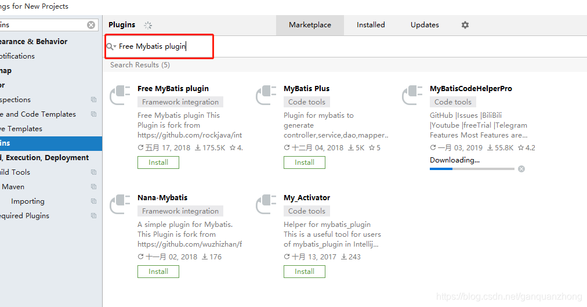Switch to the Installed tab
Viewport: 587px width, 307px height.
click(x=371, y=25)
